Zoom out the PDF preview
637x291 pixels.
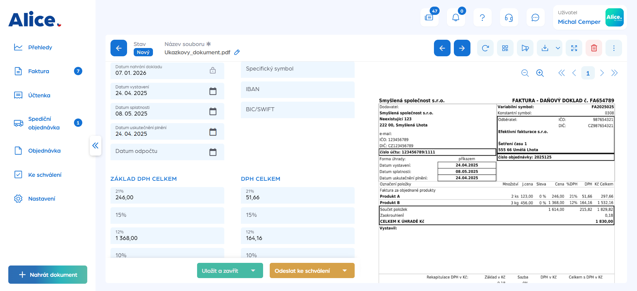[x=525, y=73]
